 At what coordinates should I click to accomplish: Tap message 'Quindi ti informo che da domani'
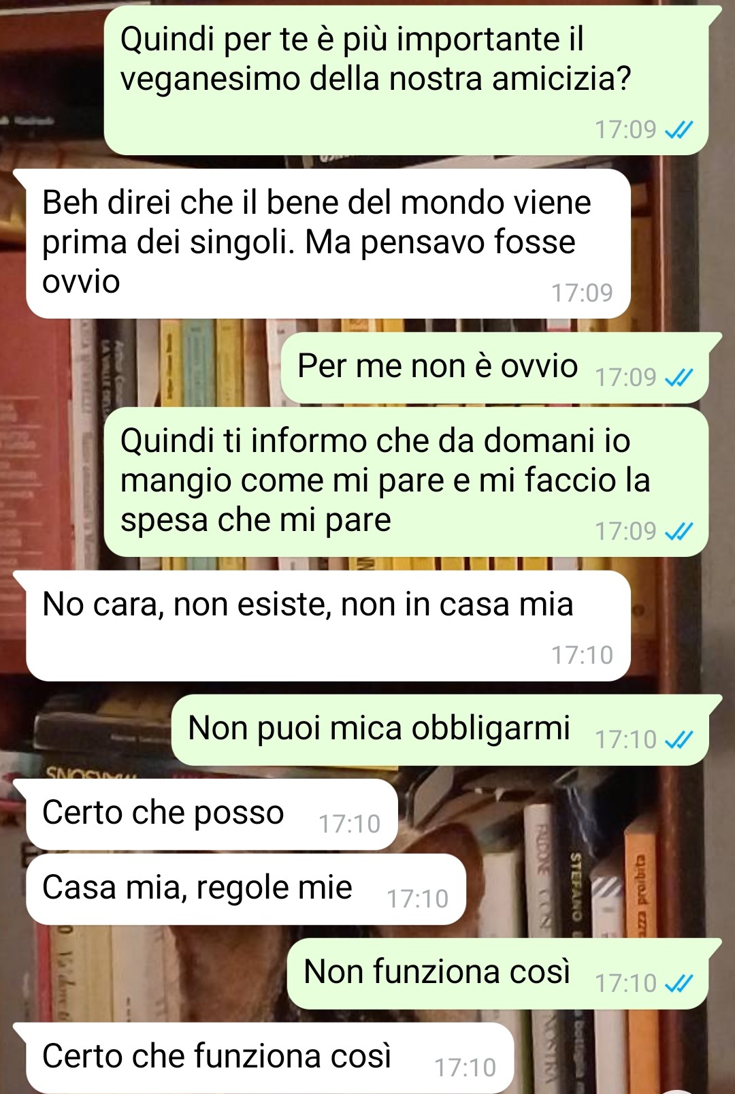pos(406,482)
